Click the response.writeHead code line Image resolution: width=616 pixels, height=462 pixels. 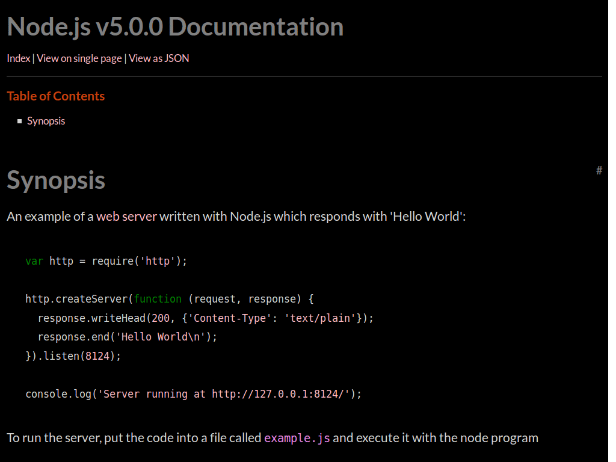pos(206,318)
